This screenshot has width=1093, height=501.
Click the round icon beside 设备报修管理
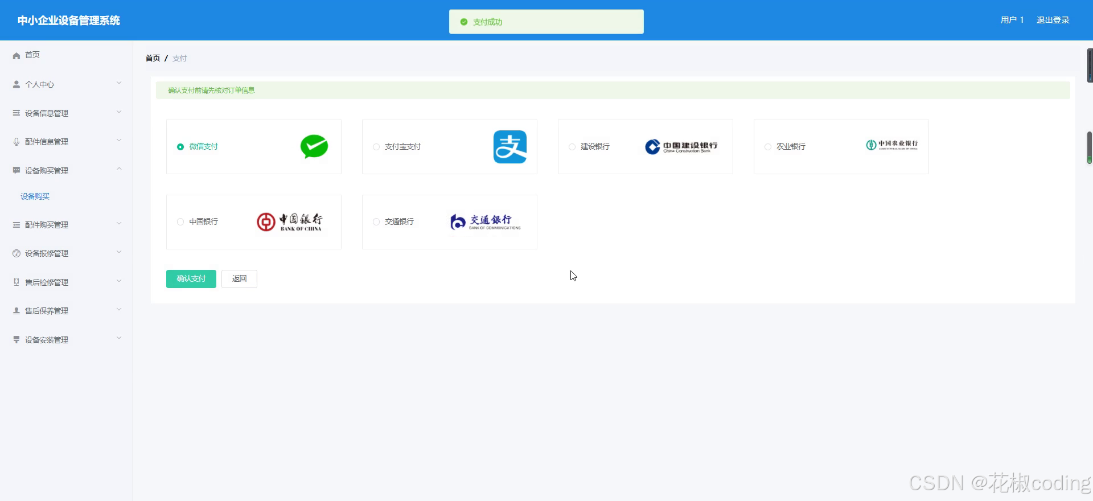click(17, 253)
